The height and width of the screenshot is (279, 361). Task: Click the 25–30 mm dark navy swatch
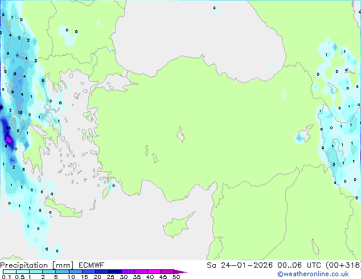pos(115,272)
